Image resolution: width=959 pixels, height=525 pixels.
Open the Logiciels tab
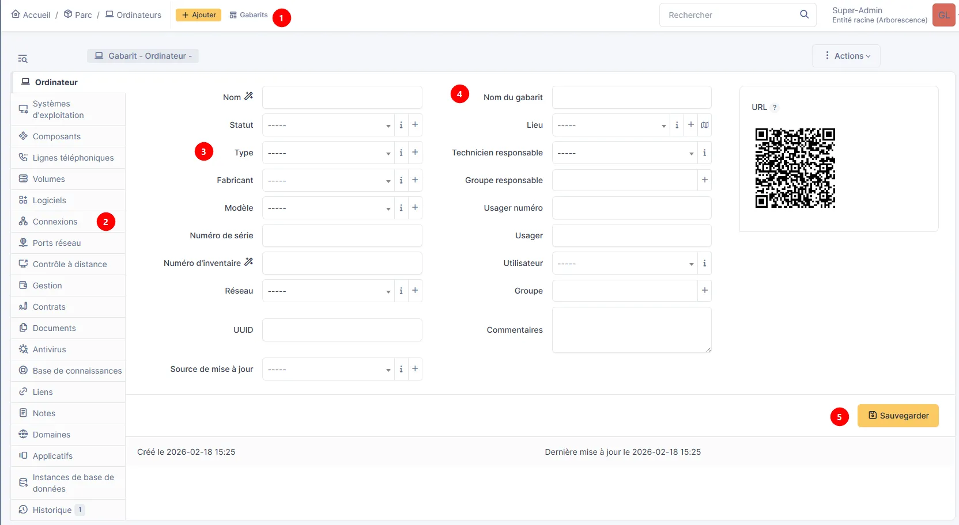(x=68, y=200)
